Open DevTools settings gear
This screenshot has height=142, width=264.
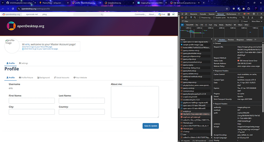click(x=254, y=14)
